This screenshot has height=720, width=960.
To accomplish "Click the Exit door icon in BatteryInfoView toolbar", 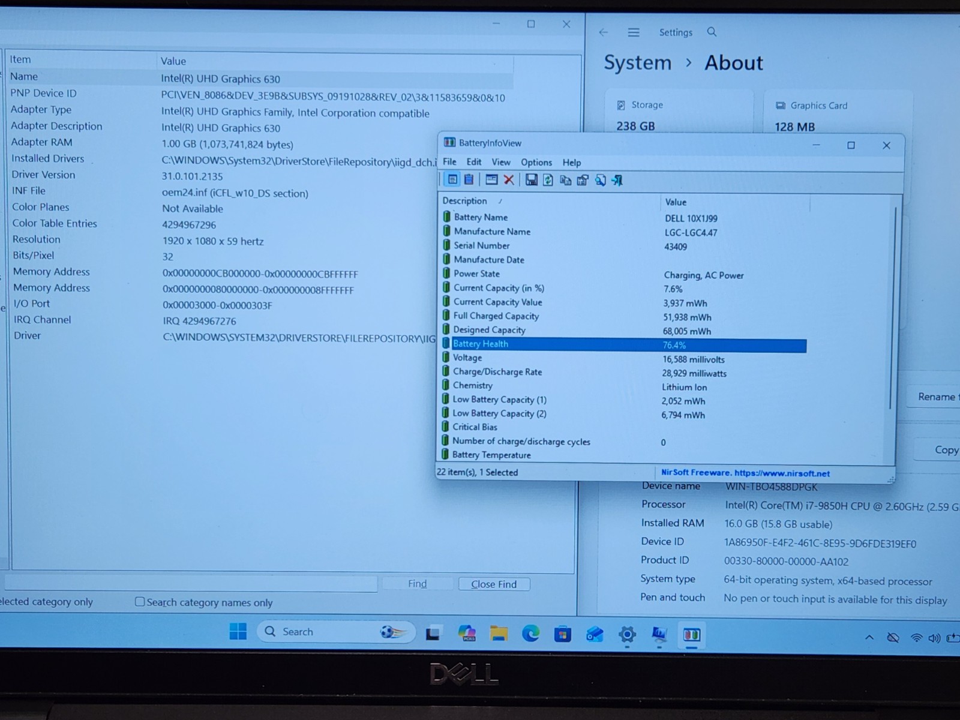I will coord(617,180).
